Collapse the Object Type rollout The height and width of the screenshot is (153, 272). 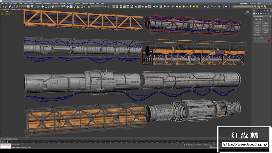(x=258, y=19)
